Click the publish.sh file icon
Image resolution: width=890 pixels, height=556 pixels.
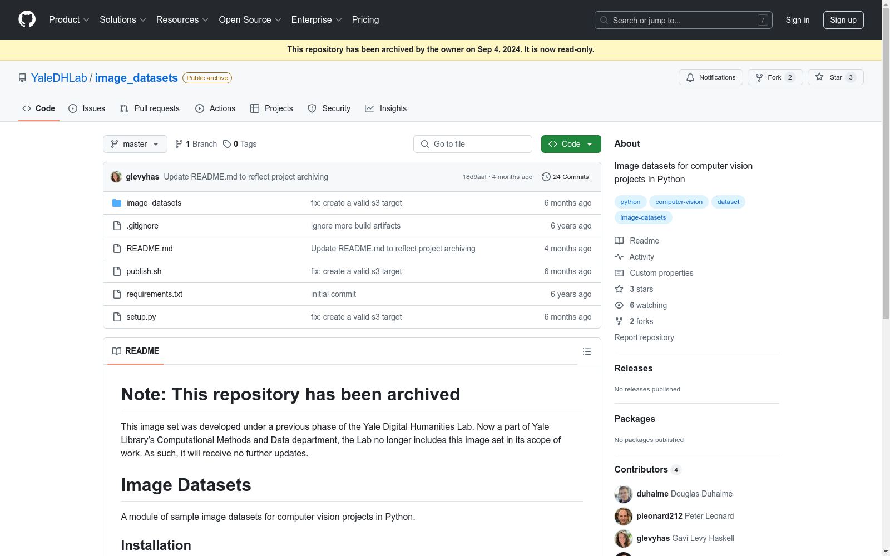[x=117, y=271]
